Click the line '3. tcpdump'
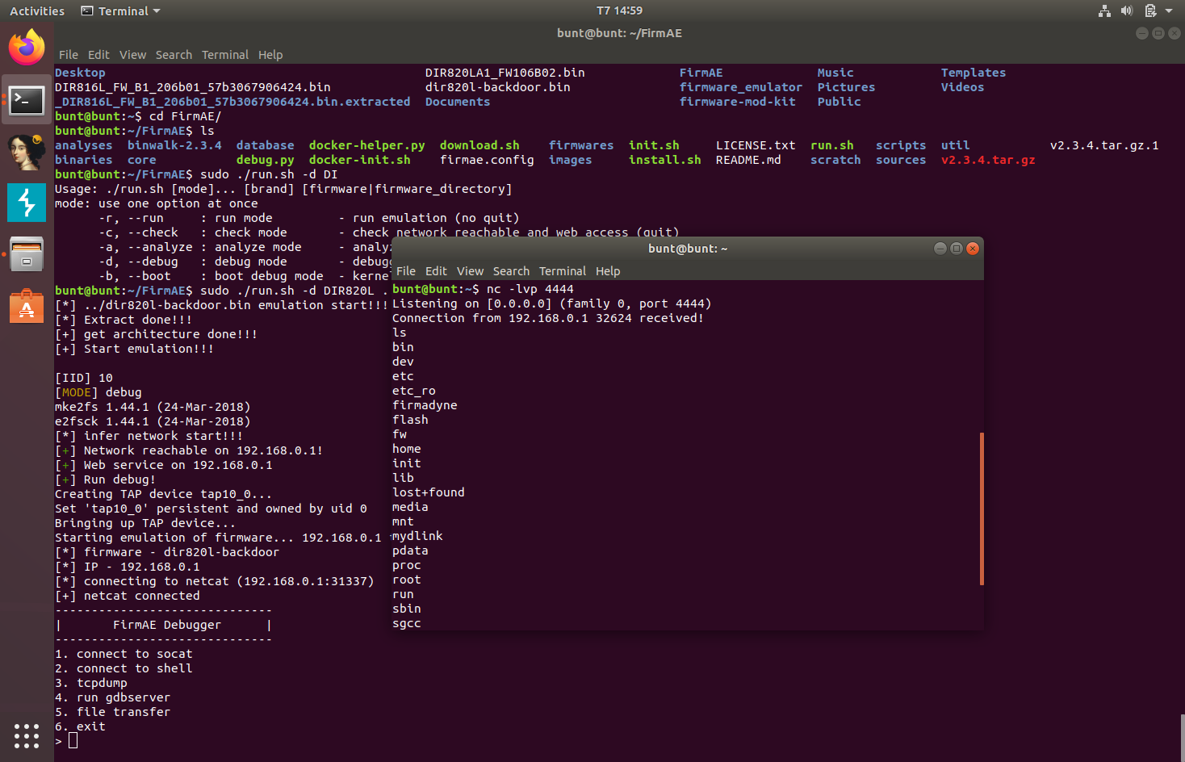Screen dimensions: 1185x762 (x=90, y=683)
